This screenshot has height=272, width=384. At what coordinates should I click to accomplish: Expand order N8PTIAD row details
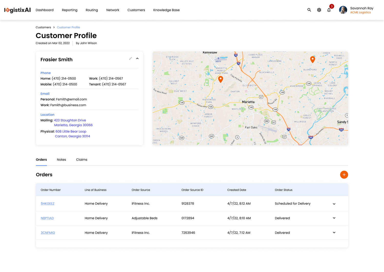point(334,218)
